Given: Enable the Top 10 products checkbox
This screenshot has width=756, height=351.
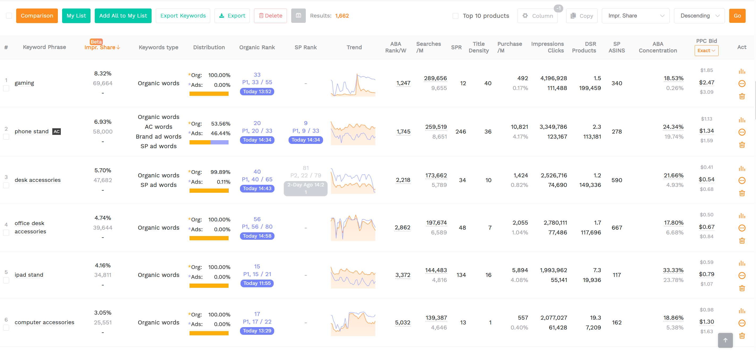Looking at the screenshot, I should (455, 16).
